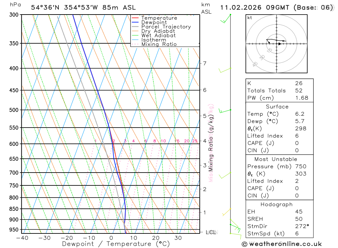Click the hodograph ring label 45
This screenshot has width=338, height=248.
coord(255,64)
